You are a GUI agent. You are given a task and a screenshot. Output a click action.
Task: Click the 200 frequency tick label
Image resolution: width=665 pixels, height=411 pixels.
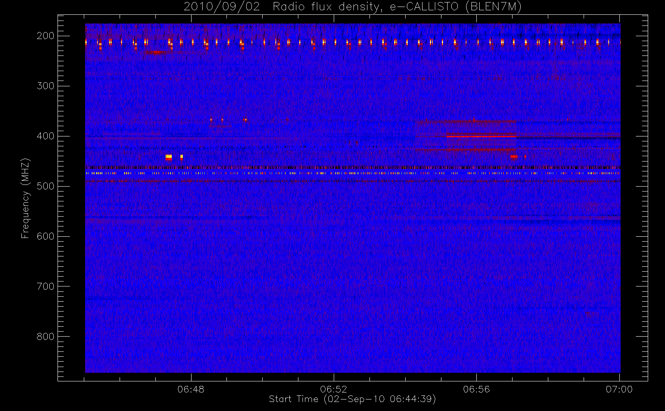46,36
